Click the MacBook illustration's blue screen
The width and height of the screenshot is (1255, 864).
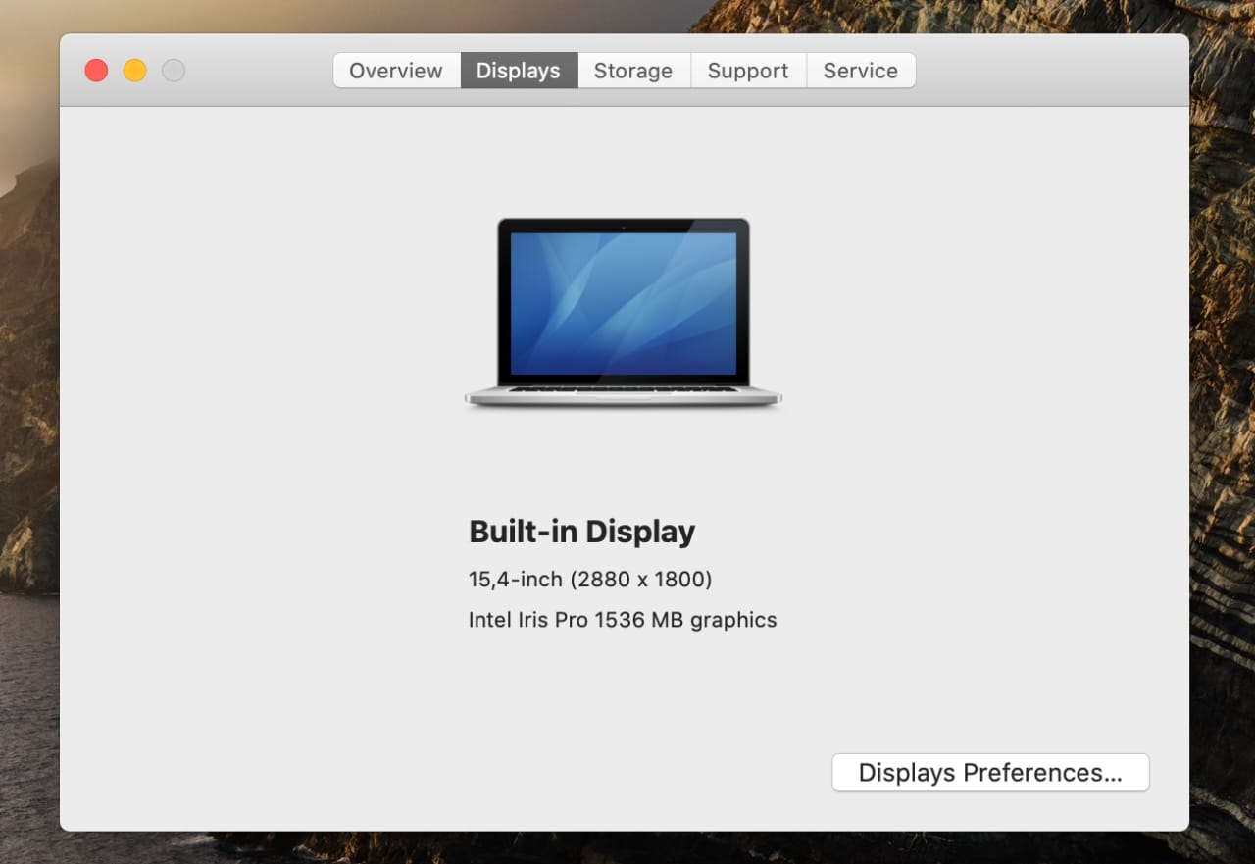(x=624, y=303)
